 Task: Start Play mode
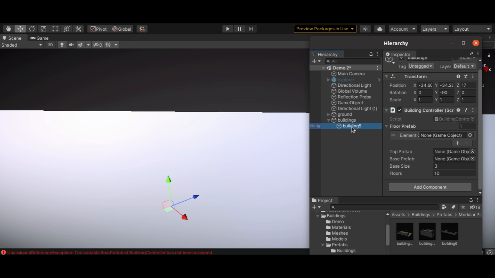point(228,29)
